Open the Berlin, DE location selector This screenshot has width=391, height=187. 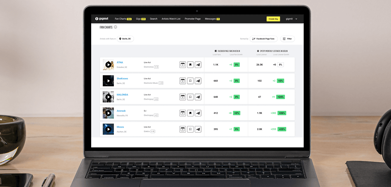tap(125, 39)
